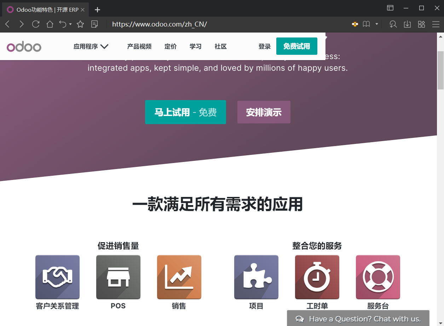Open the 服务台 lifesaver helpdesk icon
444x326 pixels.
pos(378,277)
